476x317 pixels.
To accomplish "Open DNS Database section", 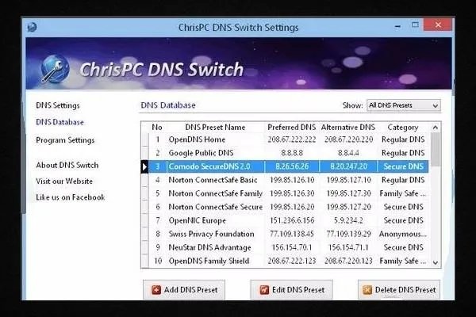I will coord(59,122).
